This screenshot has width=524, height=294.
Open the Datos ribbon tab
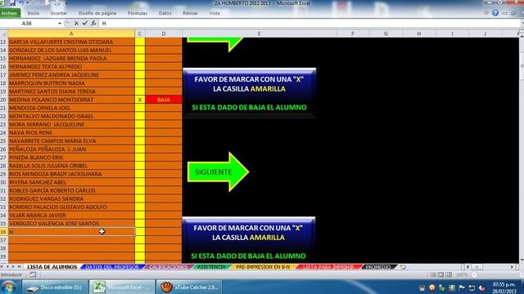[x=165, y=13]
